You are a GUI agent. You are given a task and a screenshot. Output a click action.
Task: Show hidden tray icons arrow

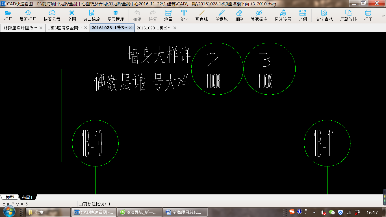coord(314,212)
